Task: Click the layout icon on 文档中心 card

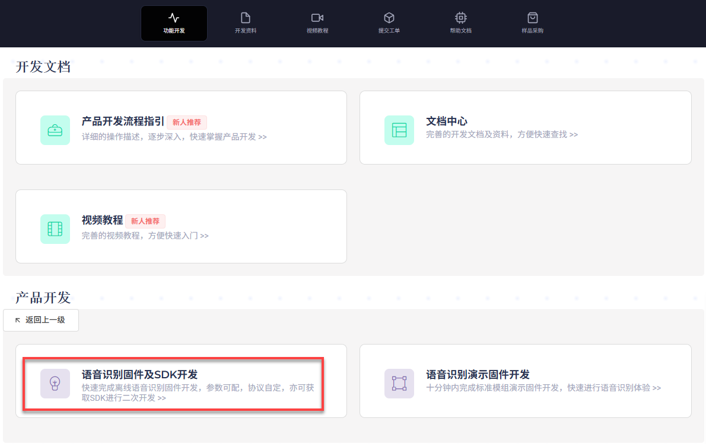Action: tap(399, 130)
